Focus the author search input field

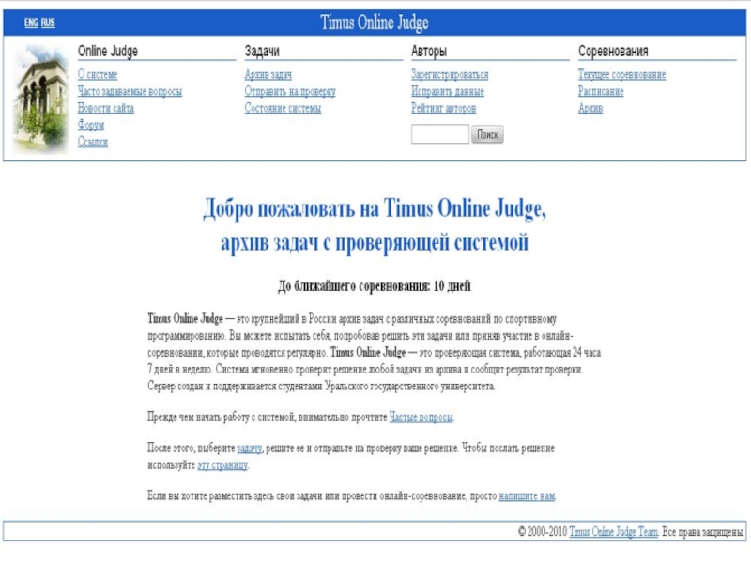(440, 134)
